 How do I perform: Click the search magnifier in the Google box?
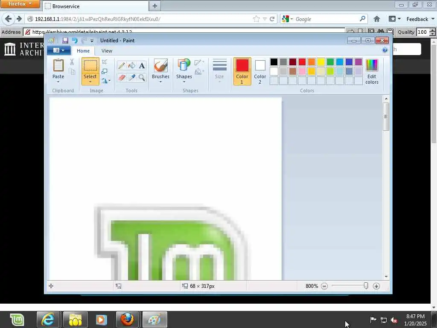coord(362,19)
